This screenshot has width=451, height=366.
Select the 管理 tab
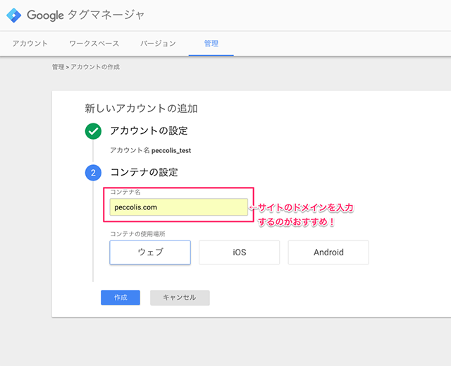[211, 44]
